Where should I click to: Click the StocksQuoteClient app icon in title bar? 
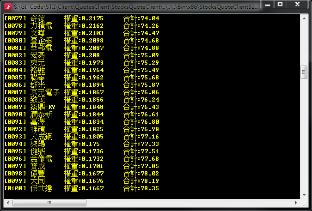click(8, 7)
